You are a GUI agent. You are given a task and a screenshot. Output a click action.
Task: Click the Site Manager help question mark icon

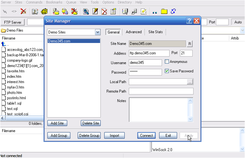click(189, 21)
